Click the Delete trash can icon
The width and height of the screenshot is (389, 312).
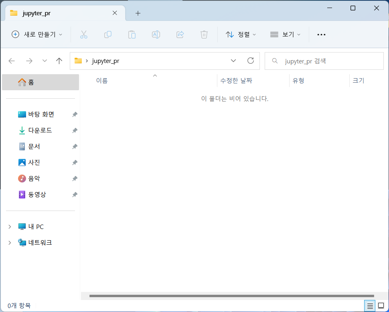[x=204, y=34]
